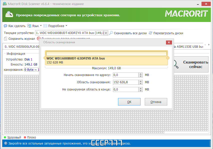Click the Плохо red legend square

(25, 137)
